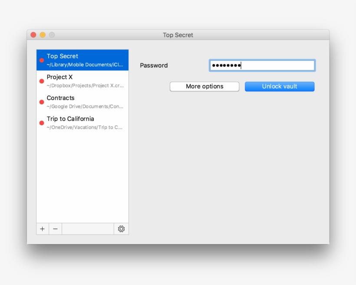Image resolution: width=356 pixels, height=285 pixels.
Task: Click red status dot beside Trip to California
Action: (42, 123)
